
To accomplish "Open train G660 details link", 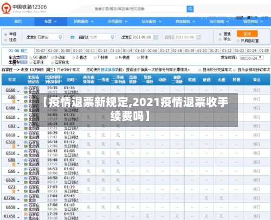I will click(10, 90).
